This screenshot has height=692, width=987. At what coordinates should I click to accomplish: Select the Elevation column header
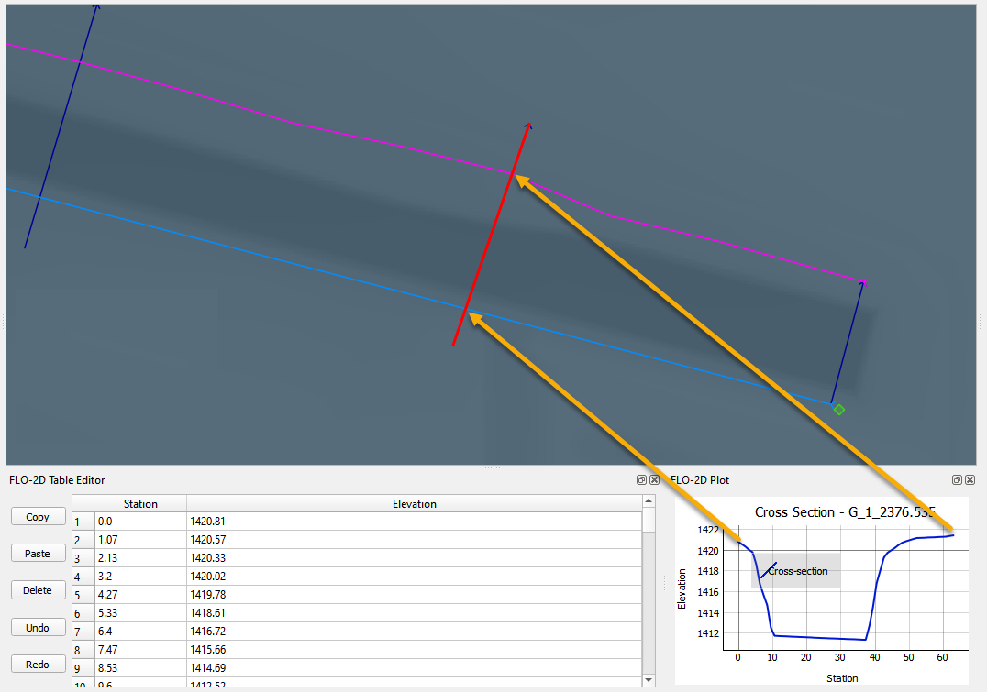click(x=414, y=504)
